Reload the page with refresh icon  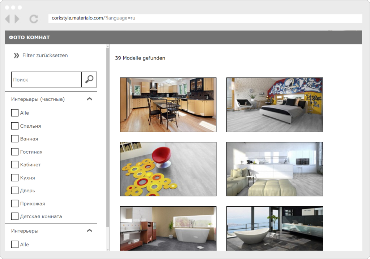pos(34,19)
